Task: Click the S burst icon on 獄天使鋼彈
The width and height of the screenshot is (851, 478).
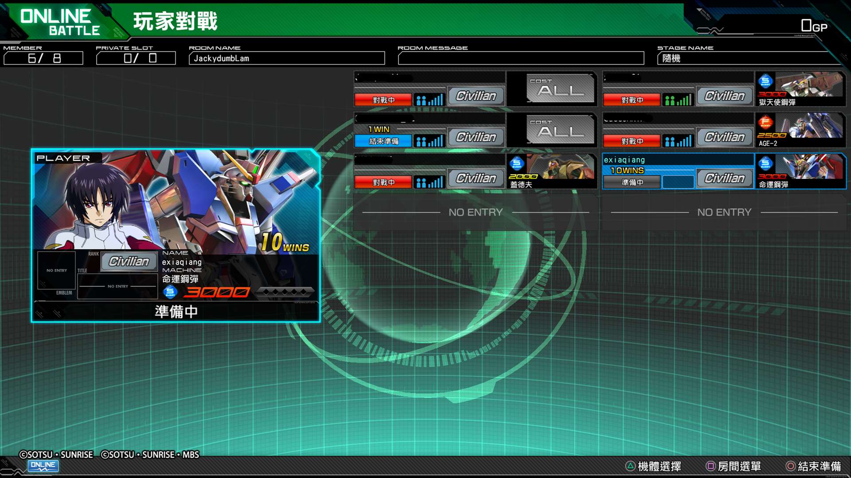Action: click(x=765, y=81)
